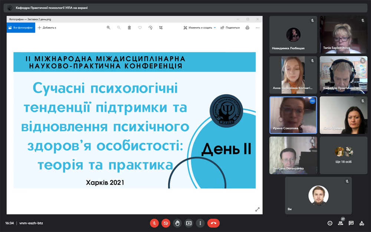
Task: Open more options three-dot menu in call bar
Action: [x=200, y=223]
